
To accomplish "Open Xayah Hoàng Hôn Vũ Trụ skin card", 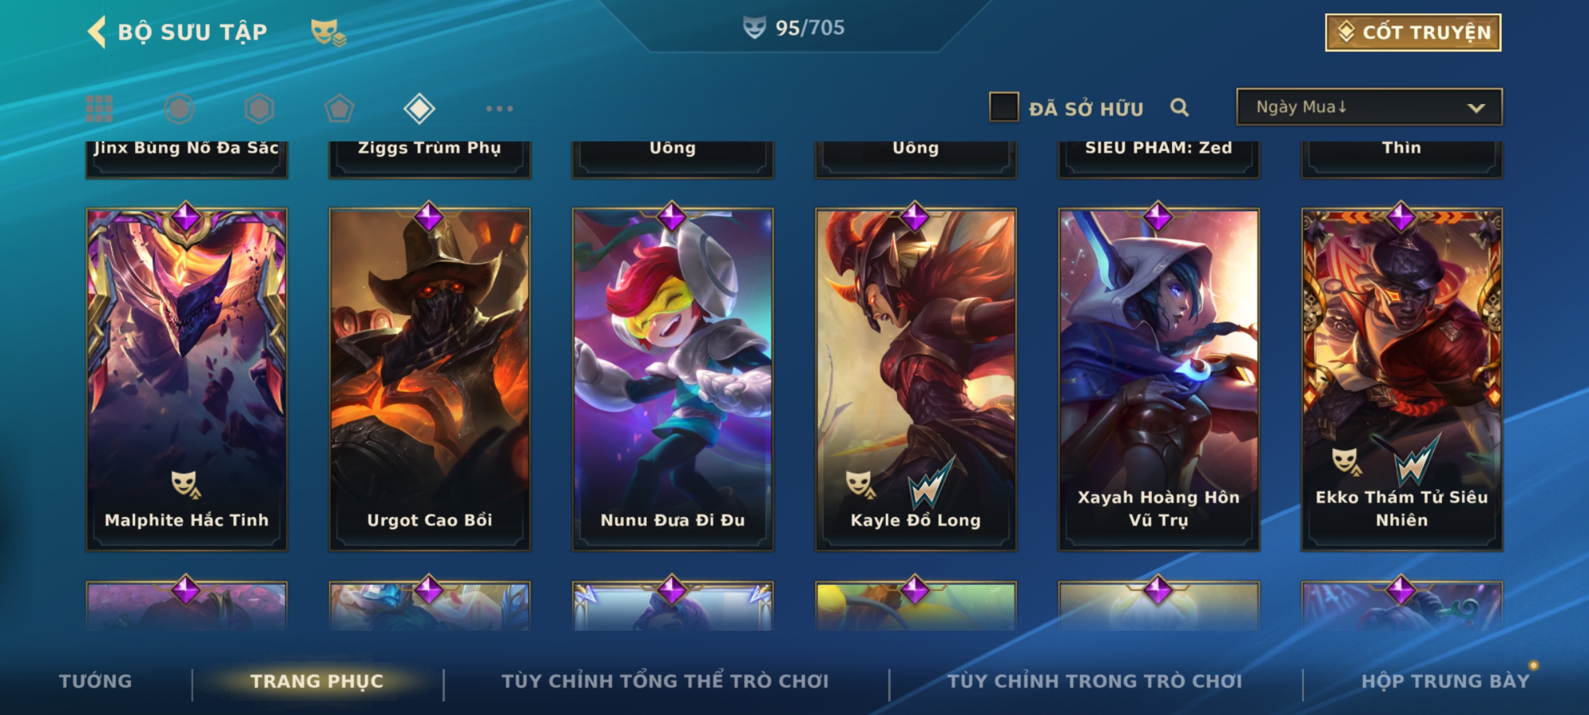I will [x=1159, y=379].
